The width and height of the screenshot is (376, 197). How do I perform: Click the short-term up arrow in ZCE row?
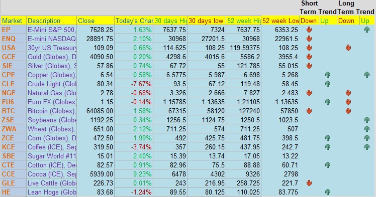pos(328,138)
